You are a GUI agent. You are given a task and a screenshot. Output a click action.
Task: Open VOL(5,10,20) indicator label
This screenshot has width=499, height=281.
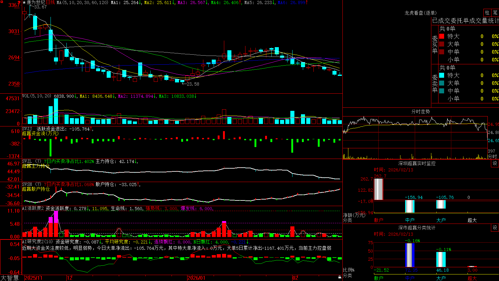click(x=36, y=96)
